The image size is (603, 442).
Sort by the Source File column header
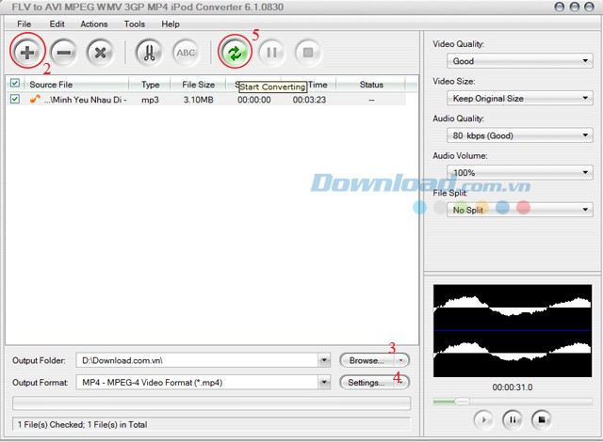click(x=76, y=84)
